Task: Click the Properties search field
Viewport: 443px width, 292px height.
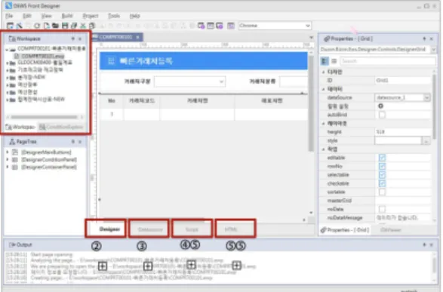Action: (388, 60)
